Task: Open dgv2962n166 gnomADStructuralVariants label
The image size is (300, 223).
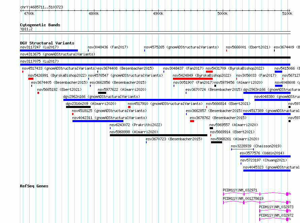Action: [x=101, y=97]
